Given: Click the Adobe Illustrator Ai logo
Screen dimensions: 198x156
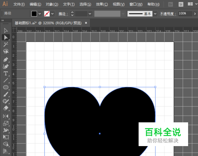Looking at the screenshot, I should (5, 4).
